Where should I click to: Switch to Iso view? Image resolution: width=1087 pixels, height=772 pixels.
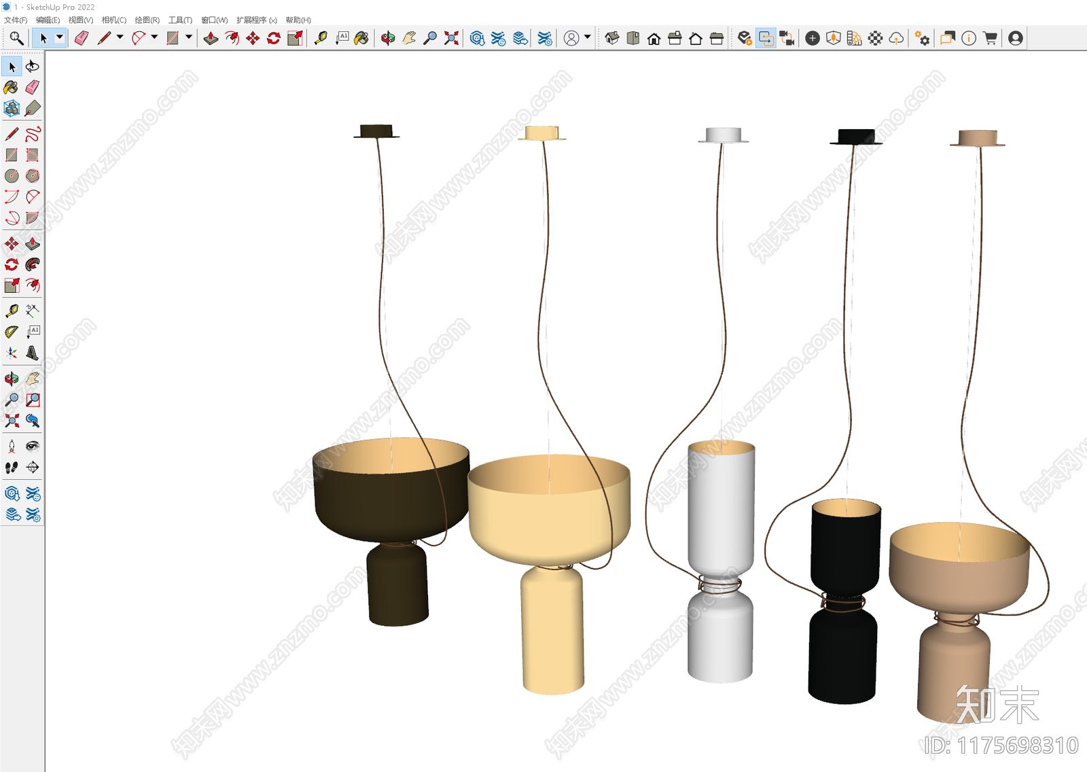[x=612, y=38]
